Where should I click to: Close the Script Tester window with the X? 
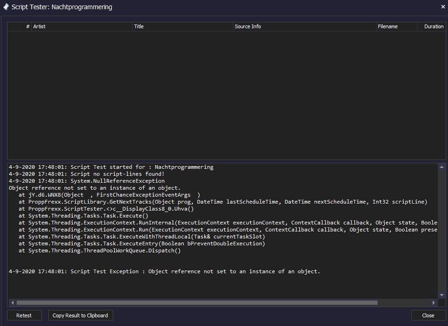point(443,7)
